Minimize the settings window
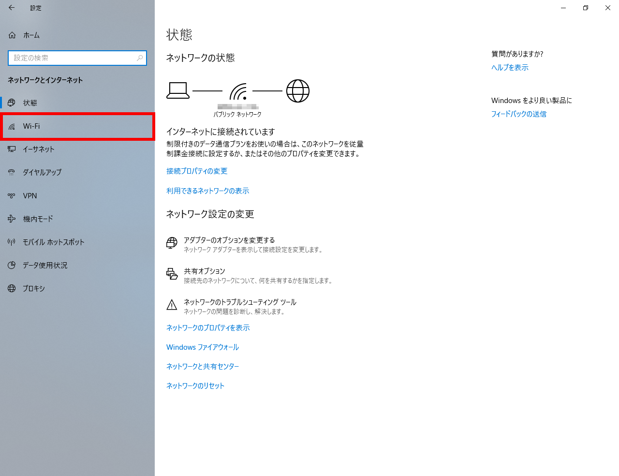This screenshot has height=476, width=619. click(563, 8)
